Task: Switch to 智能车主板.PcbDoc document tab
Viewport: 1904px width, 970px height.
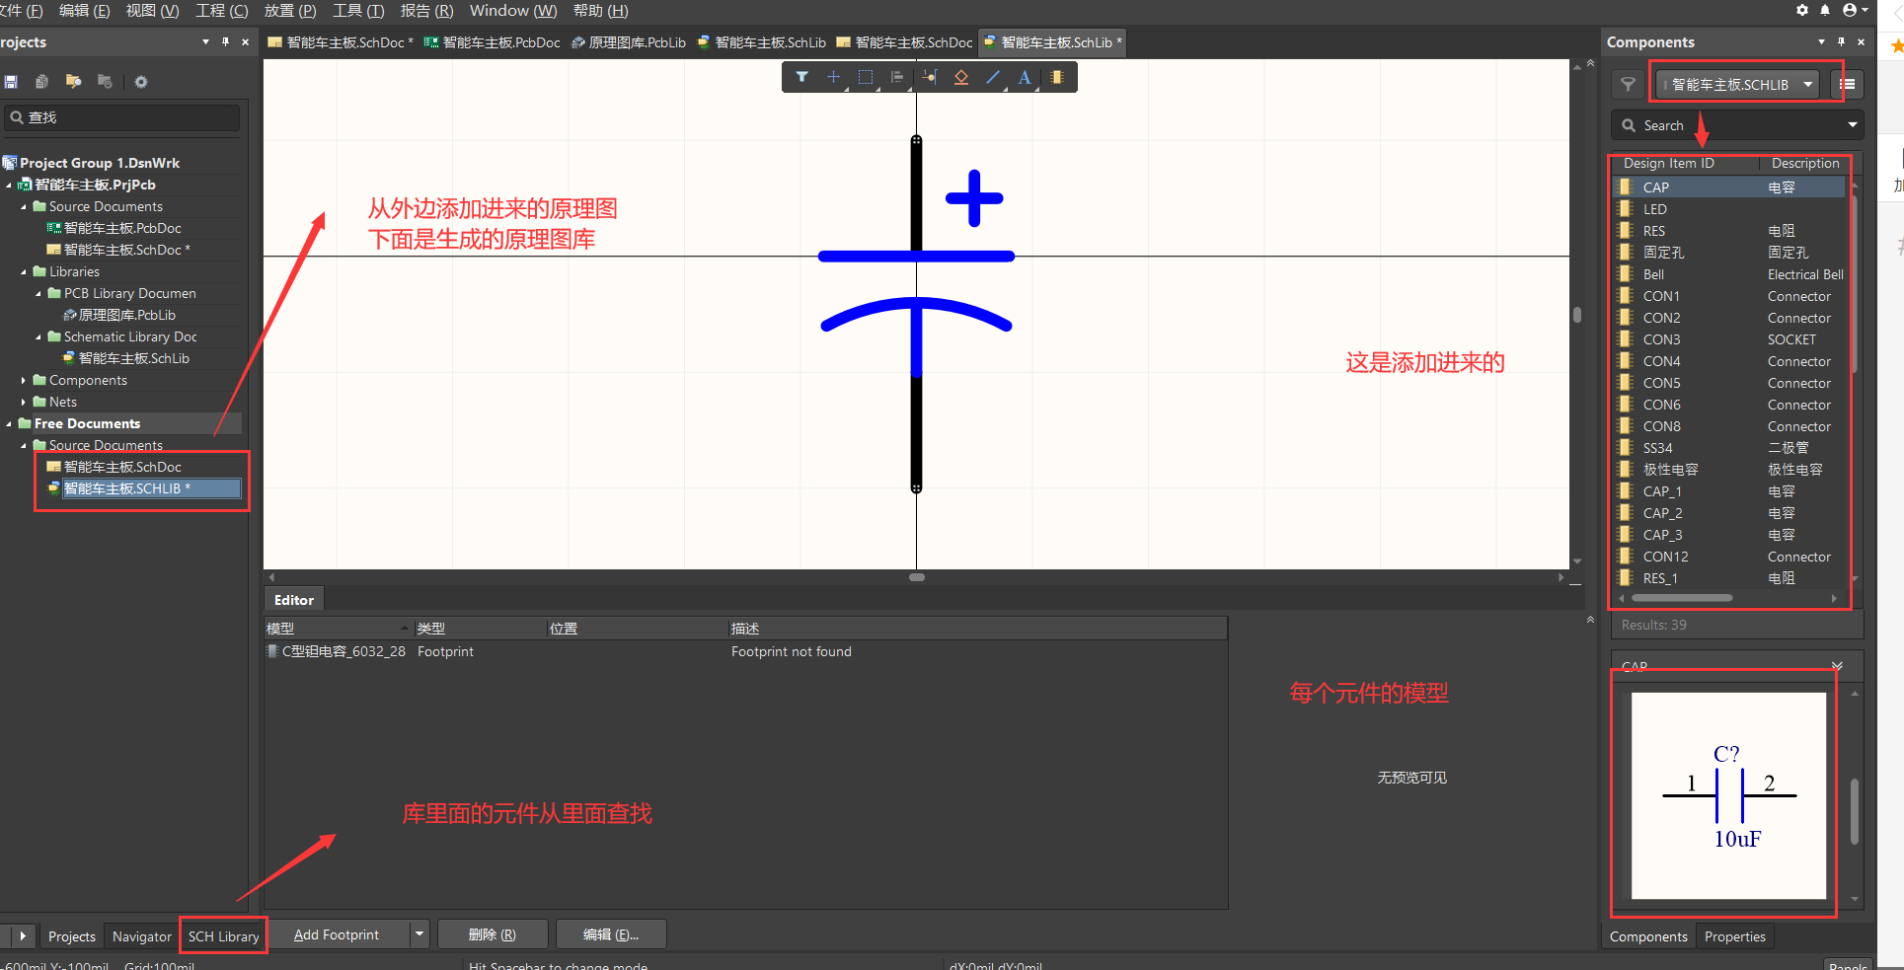Action: (492, 42)
